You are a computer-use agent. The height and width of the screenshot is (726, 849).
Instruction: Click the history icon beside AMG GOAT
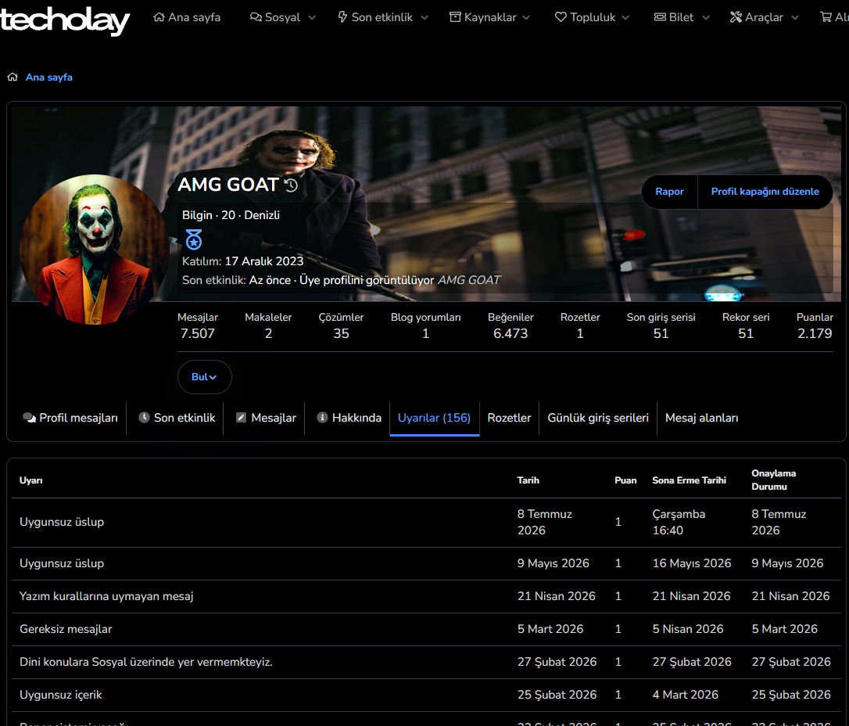pyautogui.click(x=292, y=185)
